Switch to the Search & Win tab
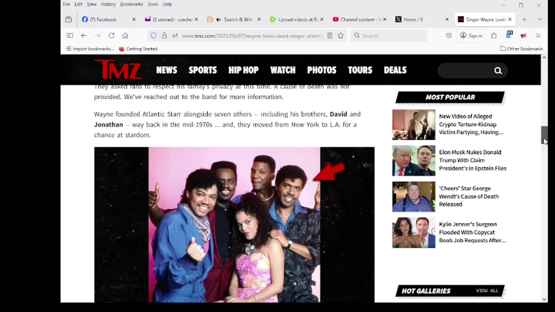The image size is (555, 312). coord(234,19)
